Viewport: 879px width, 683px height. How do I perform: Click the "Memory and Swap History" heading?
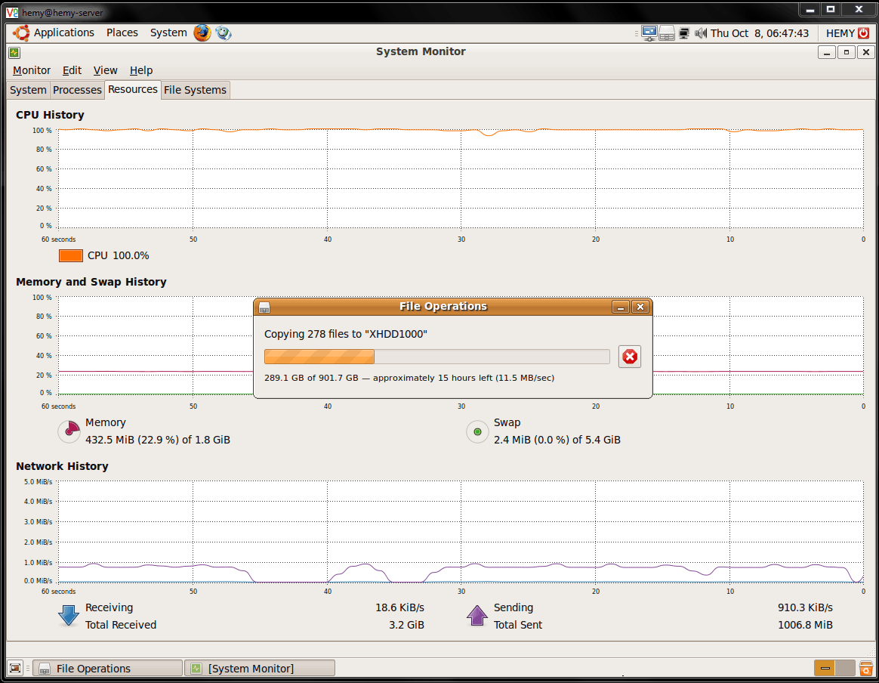pyautogui.click(x=91, y=282)
